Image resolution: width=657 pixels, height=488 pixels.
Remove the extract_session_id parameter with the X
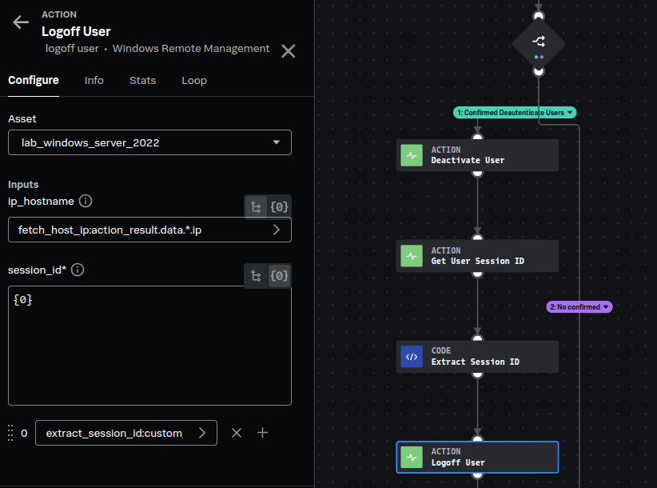click(237, 433)
